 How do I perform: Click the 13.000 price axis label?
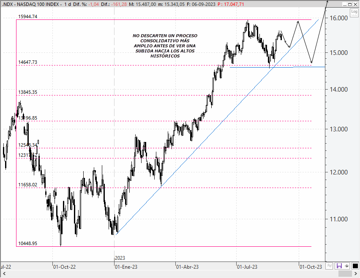click(338, 129)
